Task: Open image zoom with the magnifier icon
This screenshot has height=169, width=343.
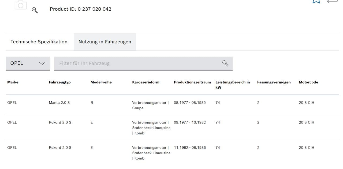Action: 35,10
